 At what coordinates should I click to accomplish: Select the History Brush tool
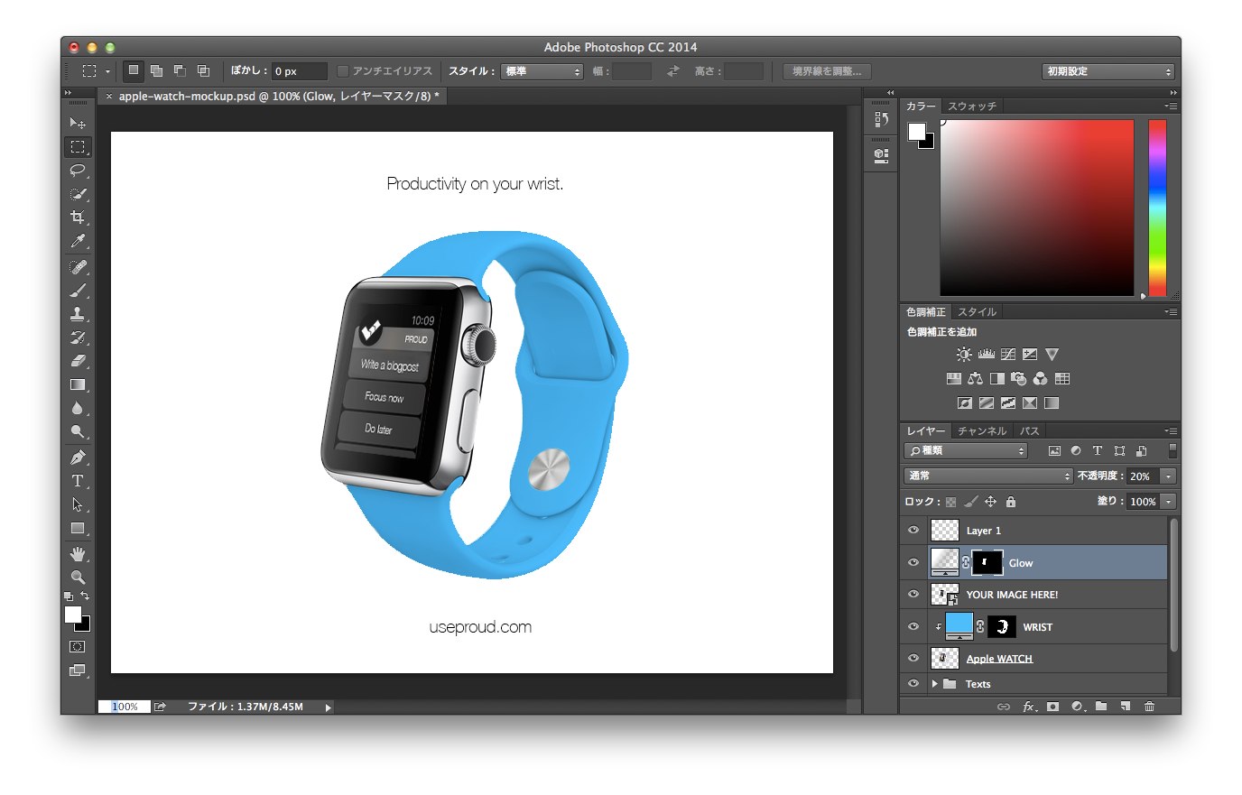pos(78,337)
